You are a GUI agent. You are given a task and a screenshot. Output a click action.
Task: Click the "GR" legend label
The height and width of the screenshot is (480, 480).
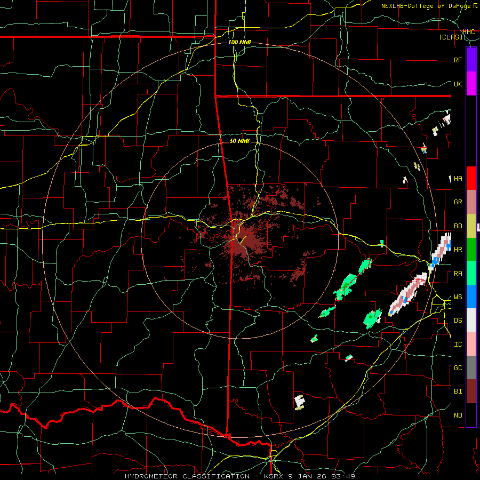458,202
